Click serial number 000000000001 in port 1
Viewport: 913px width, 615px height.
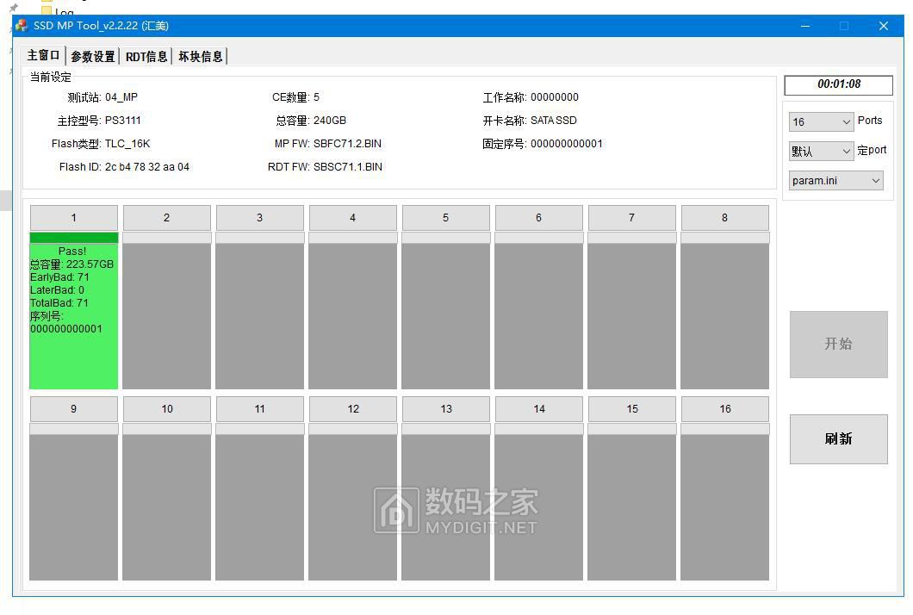tap(66, 329)
